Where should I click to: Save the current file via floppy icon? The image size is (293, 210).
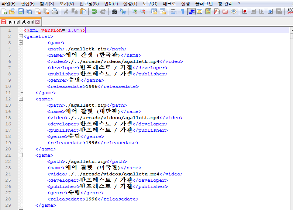21,11
